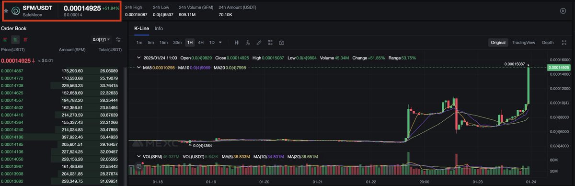Viewport: 575px width, 186px height.
Task: Toggle fullscreen chart mode
Action: coord(563,43)
